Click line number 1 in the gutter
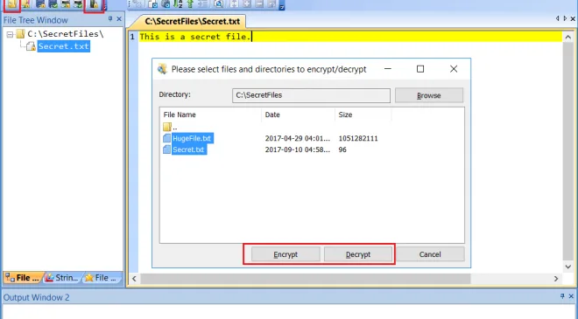 tap(132, 37)
